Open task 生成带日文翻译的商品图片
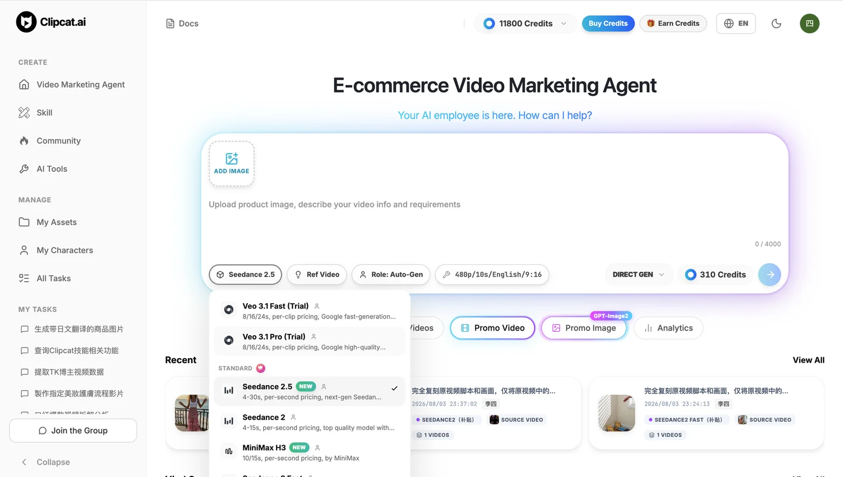Screen dimensions: 843x477 click(73, 329)
